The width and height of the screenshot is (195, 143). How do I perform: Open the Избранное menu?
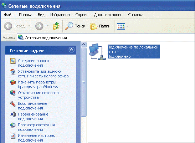pyautogui.click(x=60, y=15)
